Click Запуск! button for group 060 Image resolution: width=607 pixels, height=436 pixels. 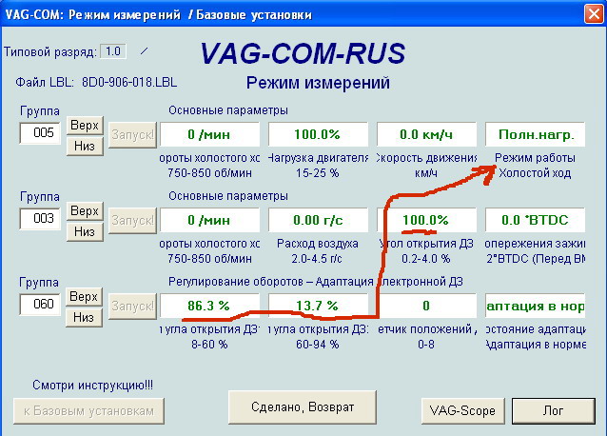132,307
